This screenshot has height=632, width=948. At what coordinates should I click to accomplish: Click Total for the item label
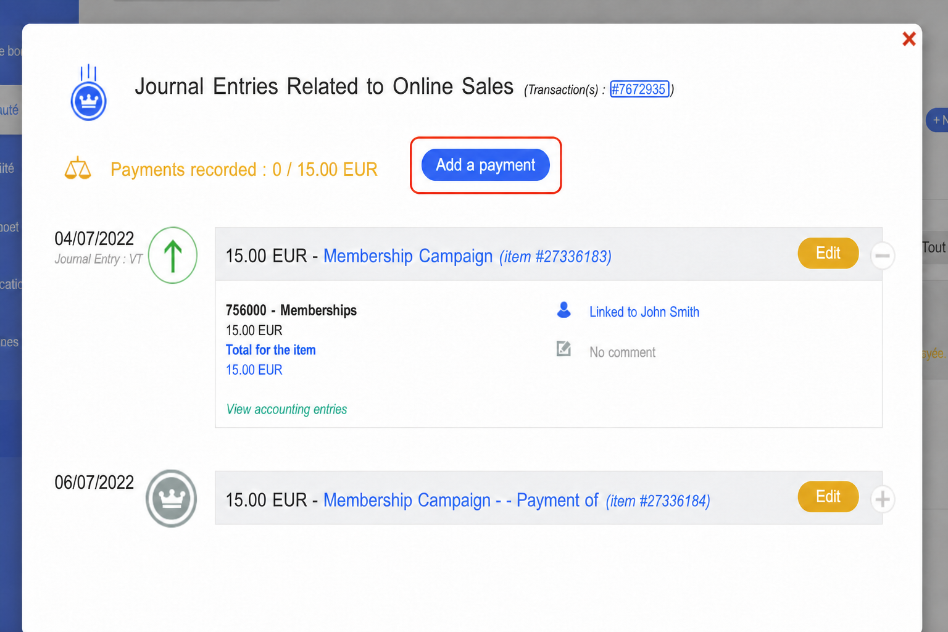tap(271, 350)
